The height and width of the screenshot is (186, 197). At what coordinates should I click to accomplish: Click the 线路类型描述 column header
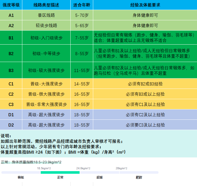46,5
